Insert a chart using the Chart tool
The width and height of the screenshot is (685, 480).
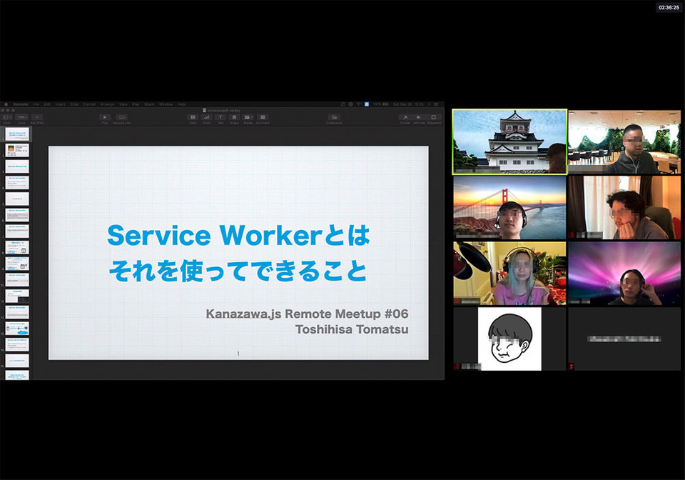(x=206, y=117)
